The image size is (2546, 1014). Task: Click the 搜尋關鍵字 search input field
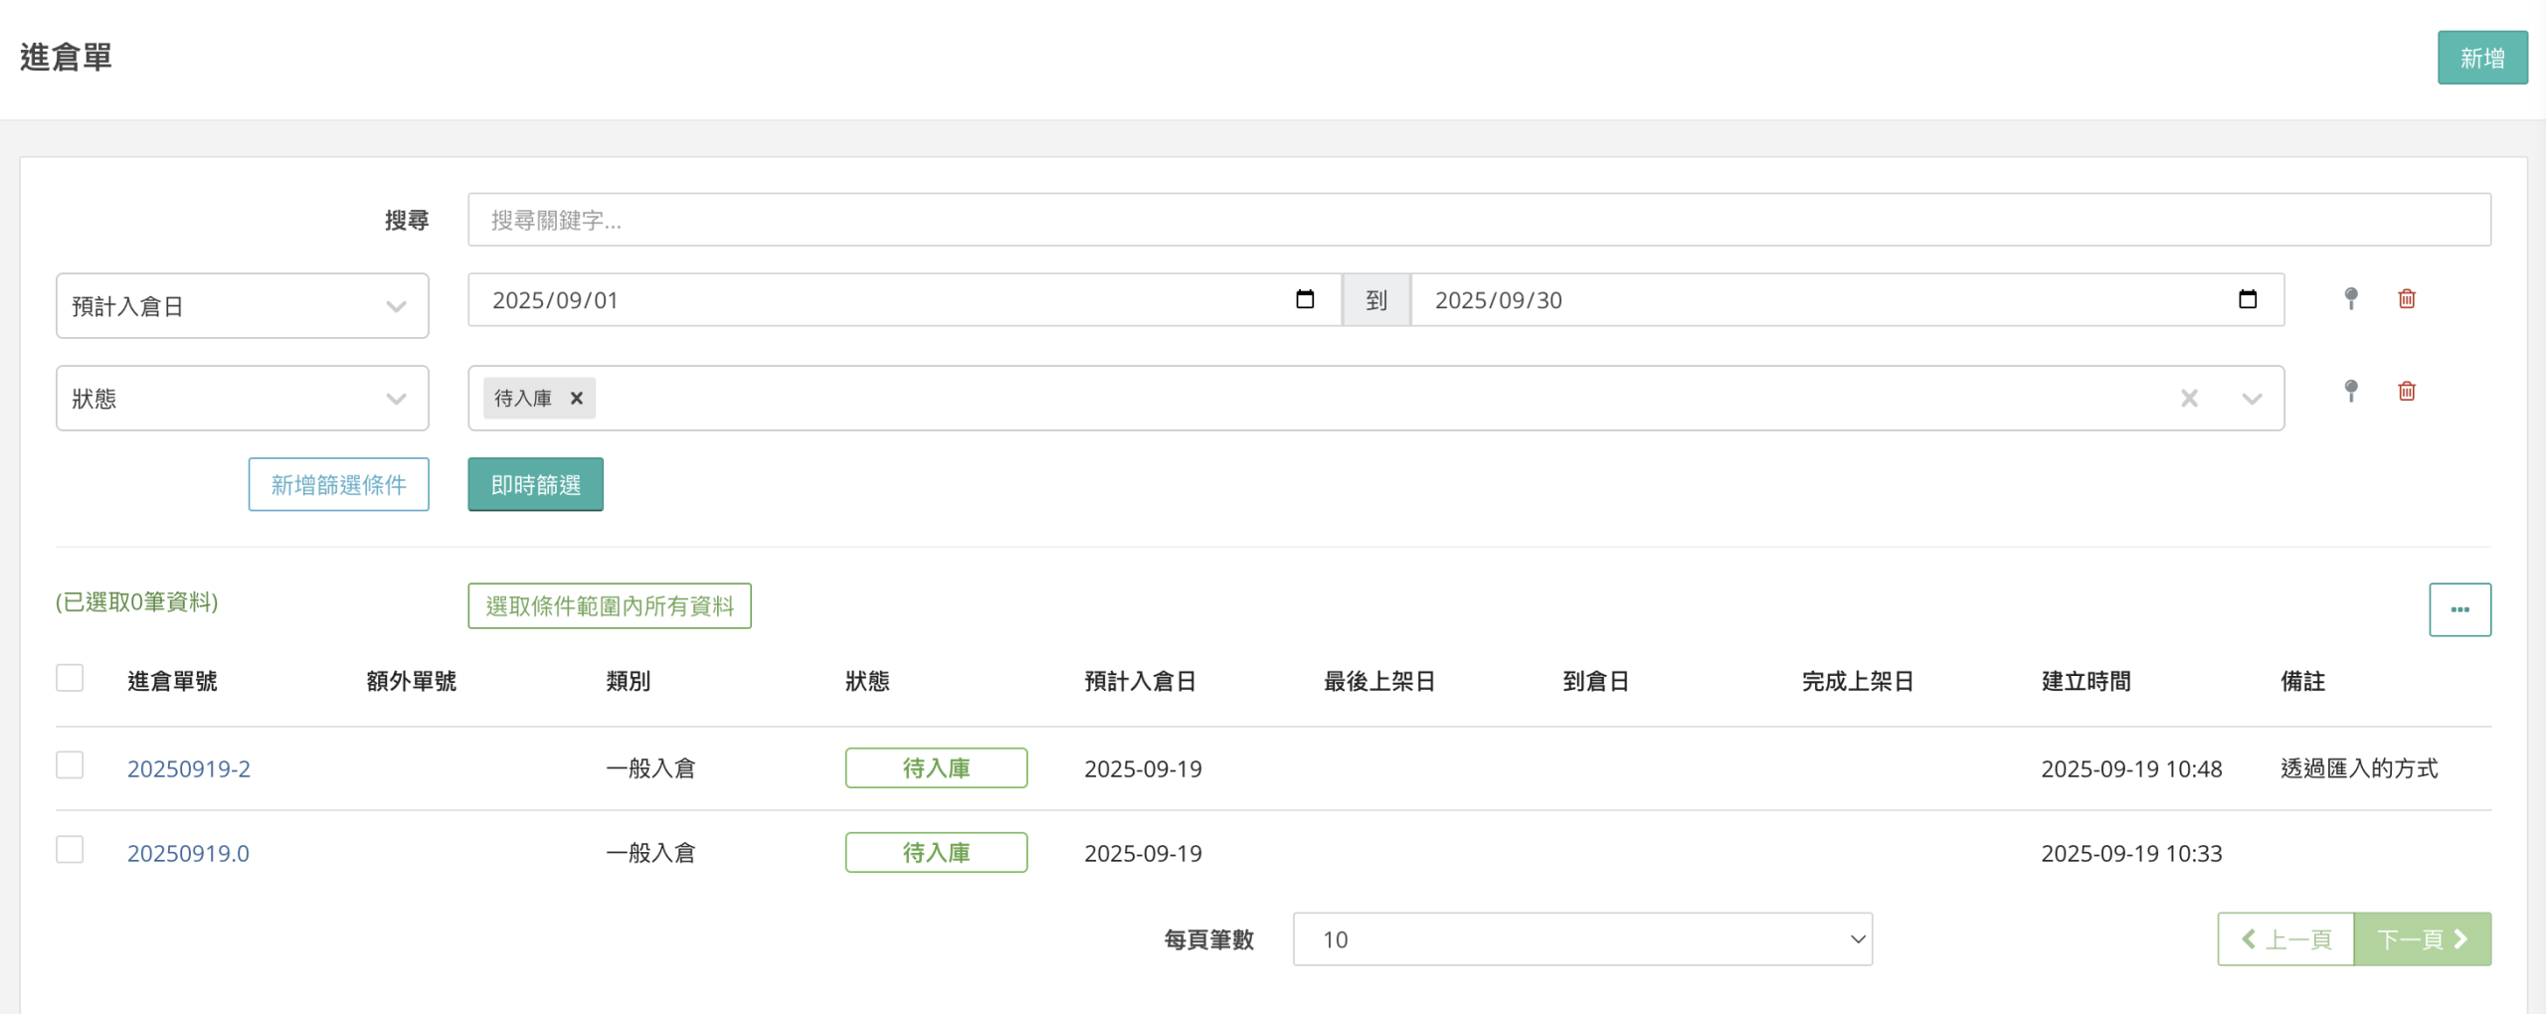tap(1478, 220)
